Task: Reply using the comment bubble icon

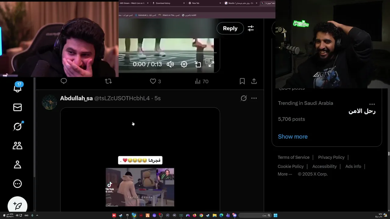Action: (x=64, y=81)
